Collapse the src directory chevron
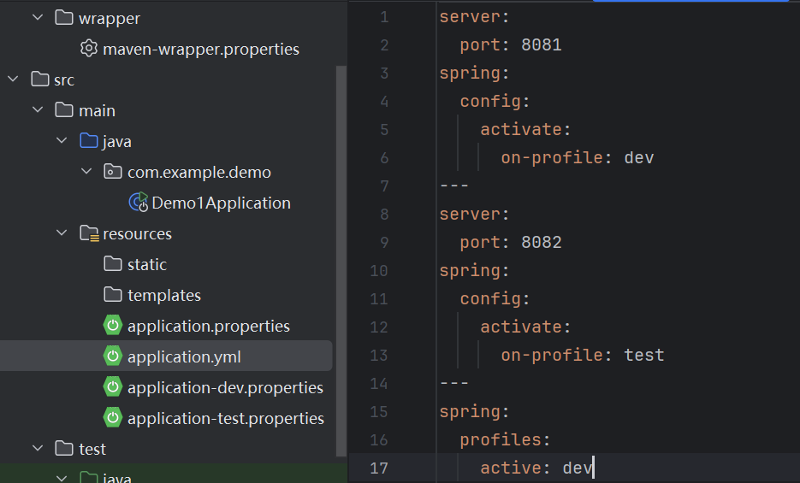Screen dimensions: 800x483 pos(13,80)
